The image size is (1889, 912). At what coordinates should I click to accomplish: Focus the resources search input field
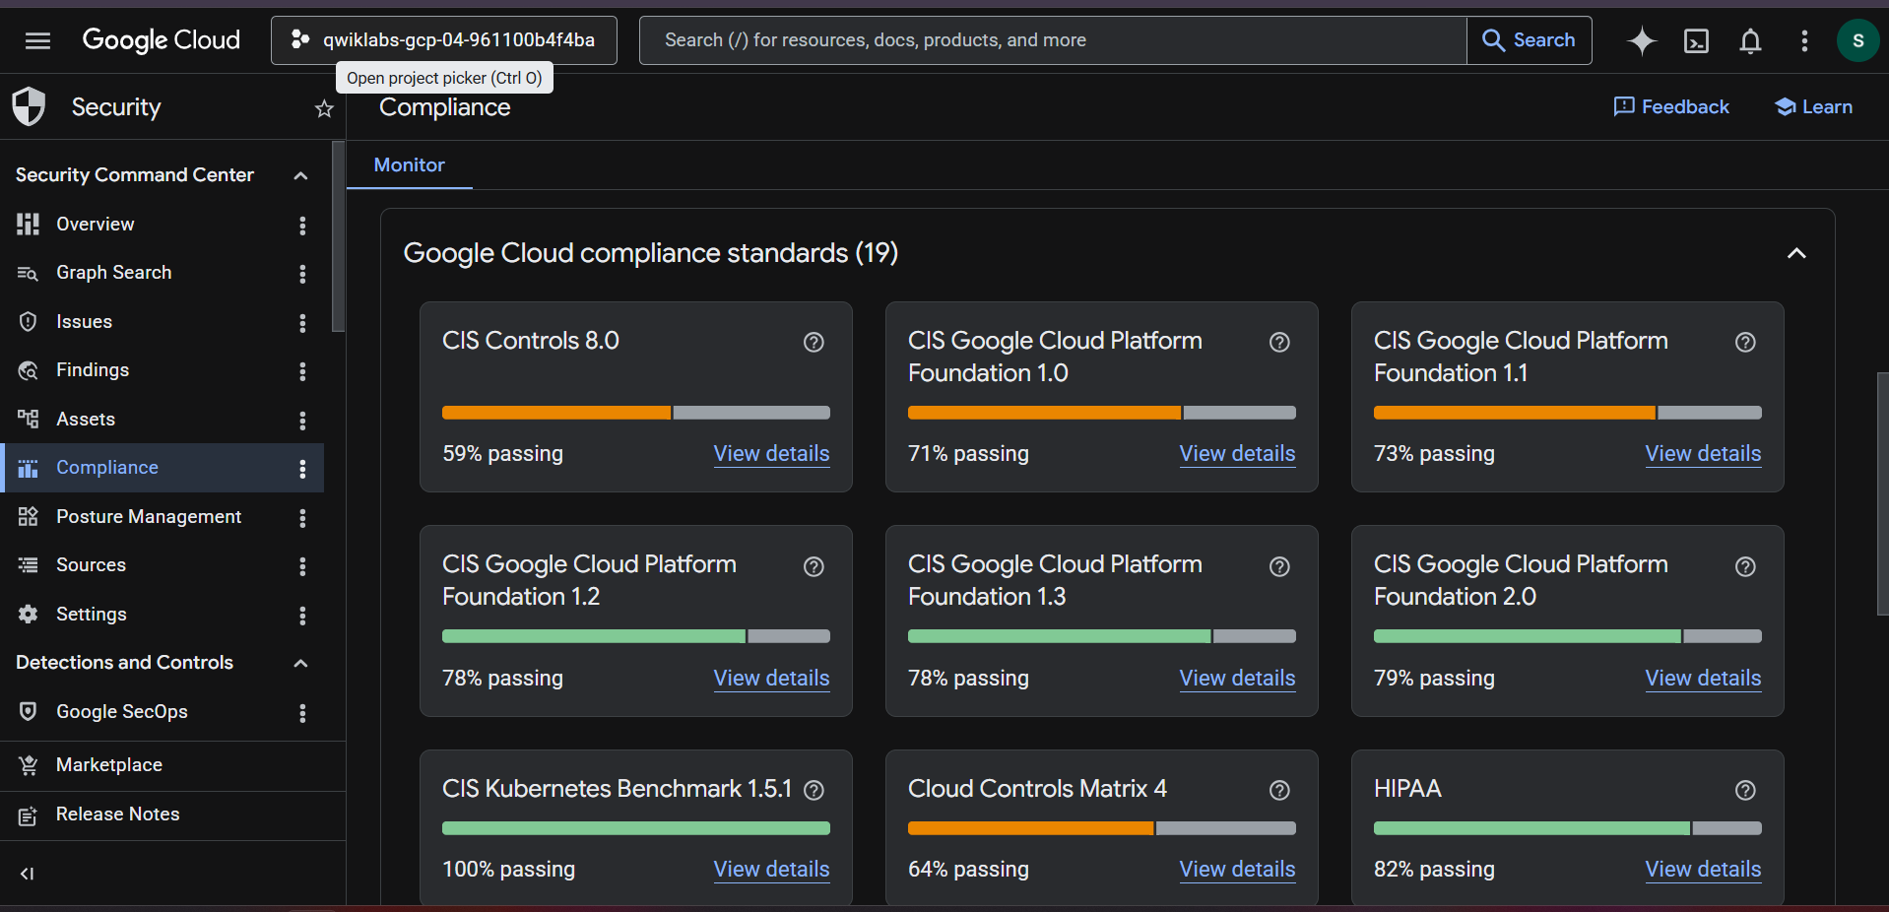(1053, 40)
